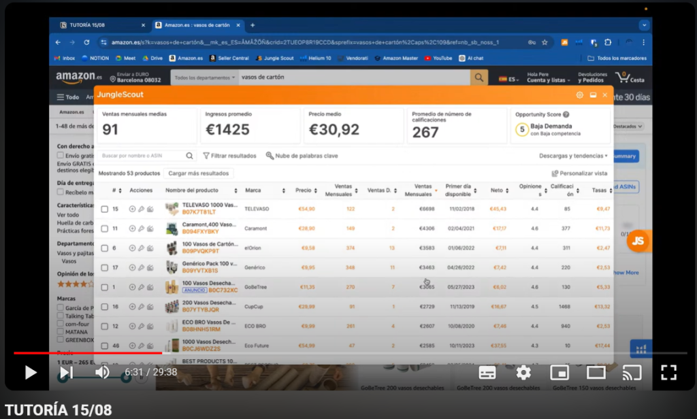Sort the table by Precio column
The width and height of the screenshot is (697, 419).
click(306, 190)
